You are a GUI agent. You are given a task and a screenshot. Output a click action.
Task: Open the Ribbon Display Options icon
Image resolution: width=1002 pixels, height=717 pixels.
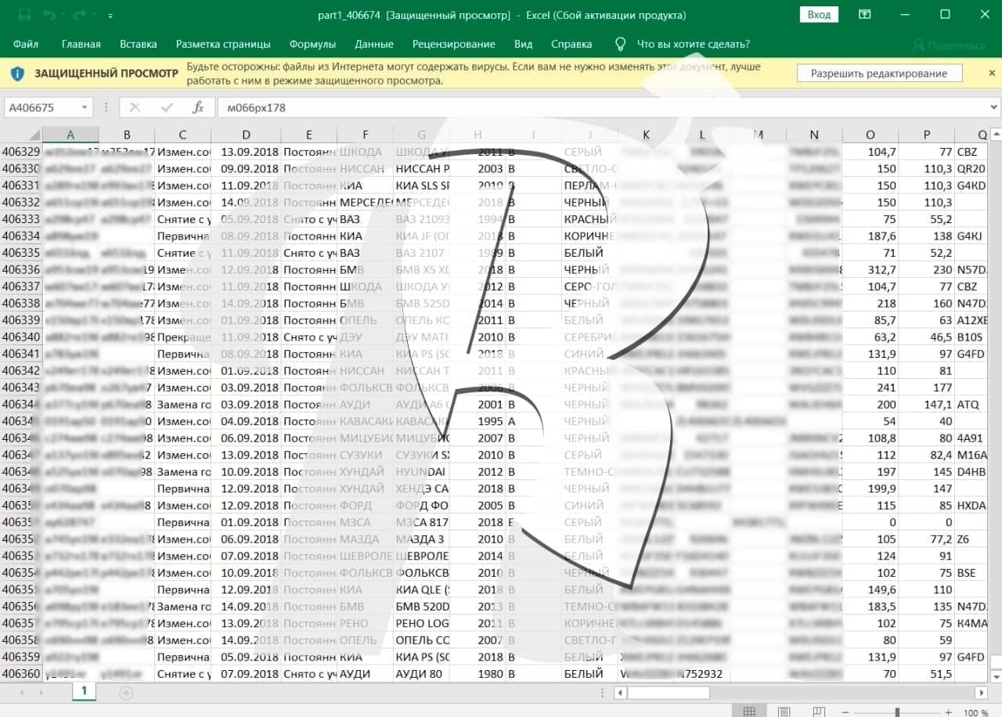point(864,15)
